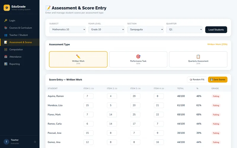The width and height of the screenshot is (237, 148).
Task: Click the key icon beside Login
Action: pyautogui.click(x=6, y=20)
